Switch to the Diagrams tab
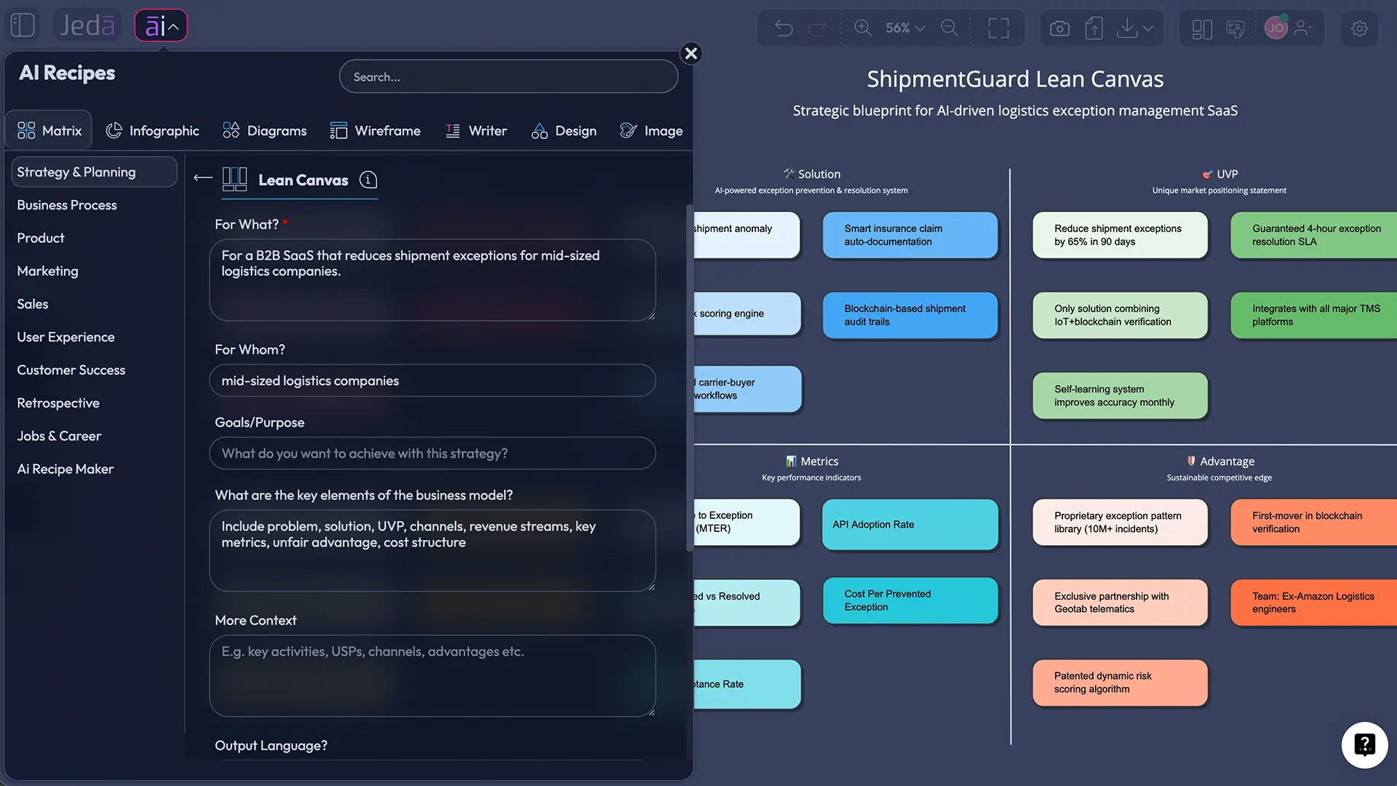1397x786 pixels. click(265, 130)
